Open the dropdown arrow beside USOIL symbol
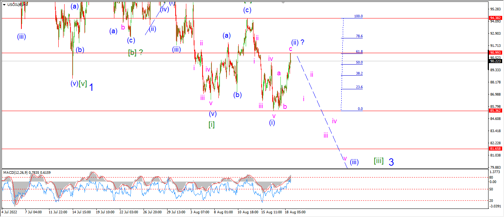504x217 pixels. [x=4, y=4]
